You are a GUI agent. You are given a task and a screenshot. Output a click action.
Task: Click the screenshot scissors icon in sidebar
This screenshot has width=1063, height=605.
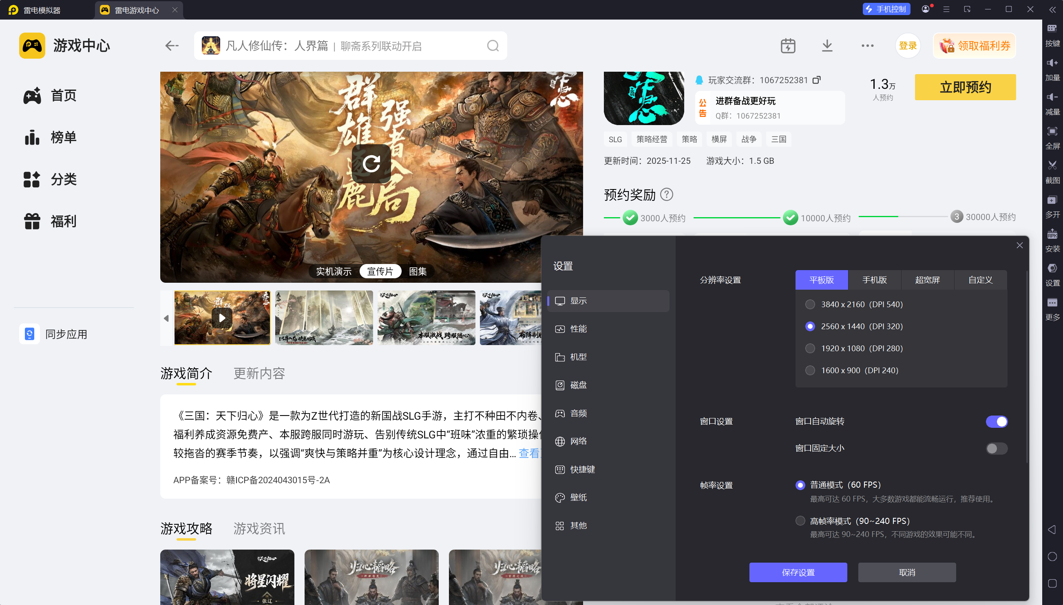coord(1052,165)
